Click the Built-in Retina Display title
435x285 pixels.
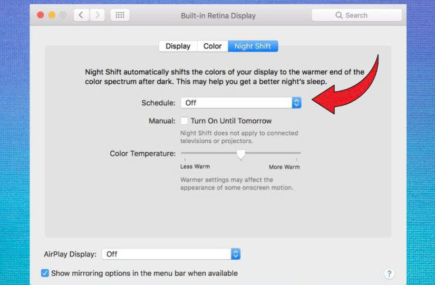click(218, 16)
